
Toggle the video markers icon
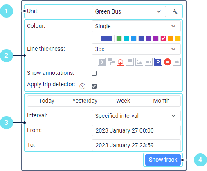click(148, 62)
